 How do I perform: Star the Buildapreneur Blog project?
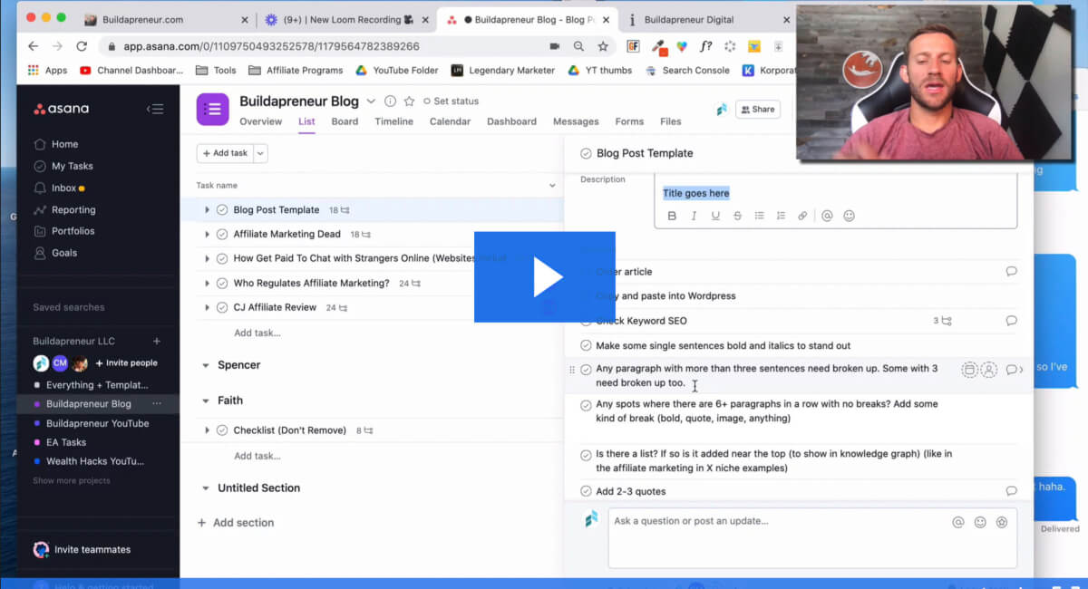pyautogui.click(x=409, y=101)
